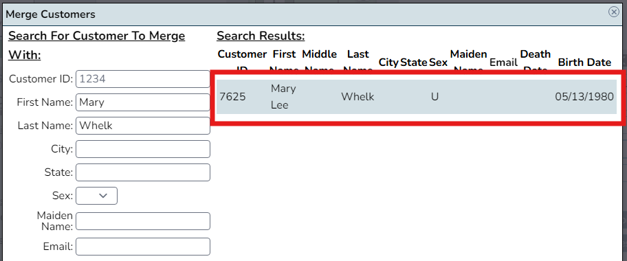Open the Sex dropdown
This screenshot has width=627, height=261.
point(96,196)
